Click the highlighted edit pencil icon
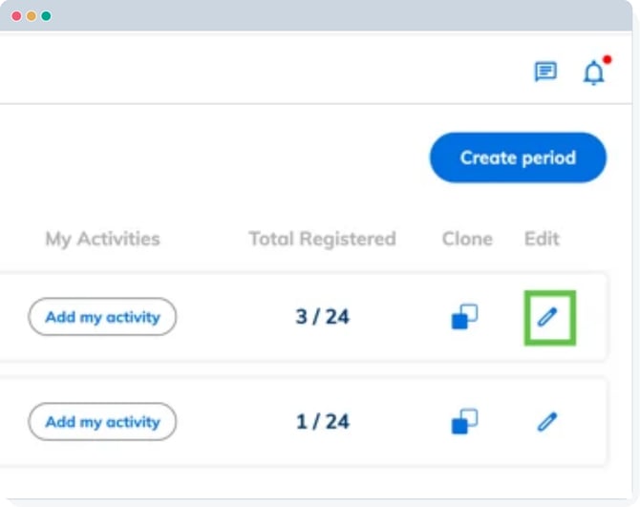 [x=547, y=317]
